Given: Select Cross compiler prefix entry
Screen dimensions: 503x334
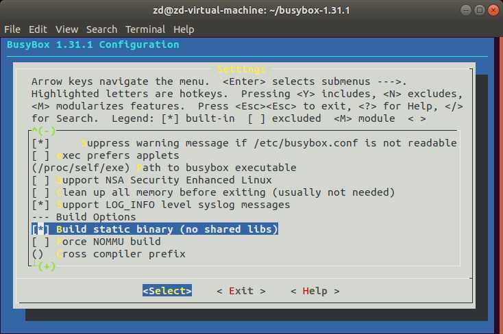Looking at the screenshot, I should click(x=108, y=254).
